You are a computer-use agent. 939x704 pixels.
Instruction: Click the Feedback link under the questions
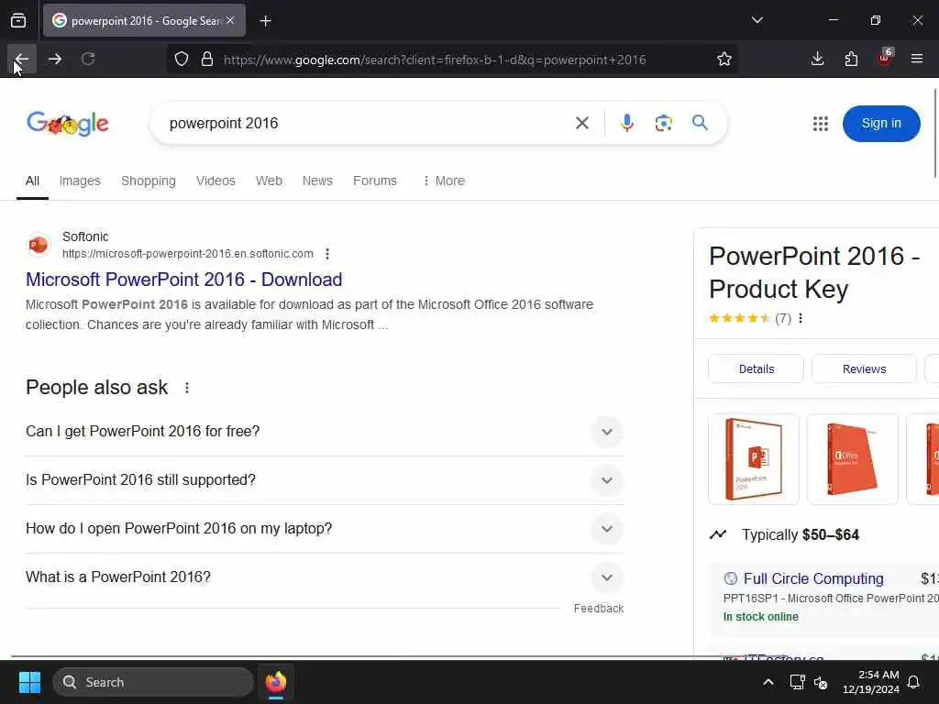[x=598, y=609]
